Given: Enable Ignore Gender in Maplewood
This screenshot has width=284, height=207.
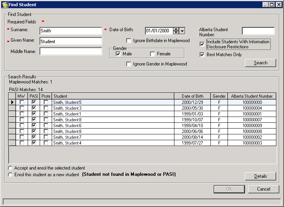Looking at the screenshot, I should pyautogui.click(x=129, y=64).
